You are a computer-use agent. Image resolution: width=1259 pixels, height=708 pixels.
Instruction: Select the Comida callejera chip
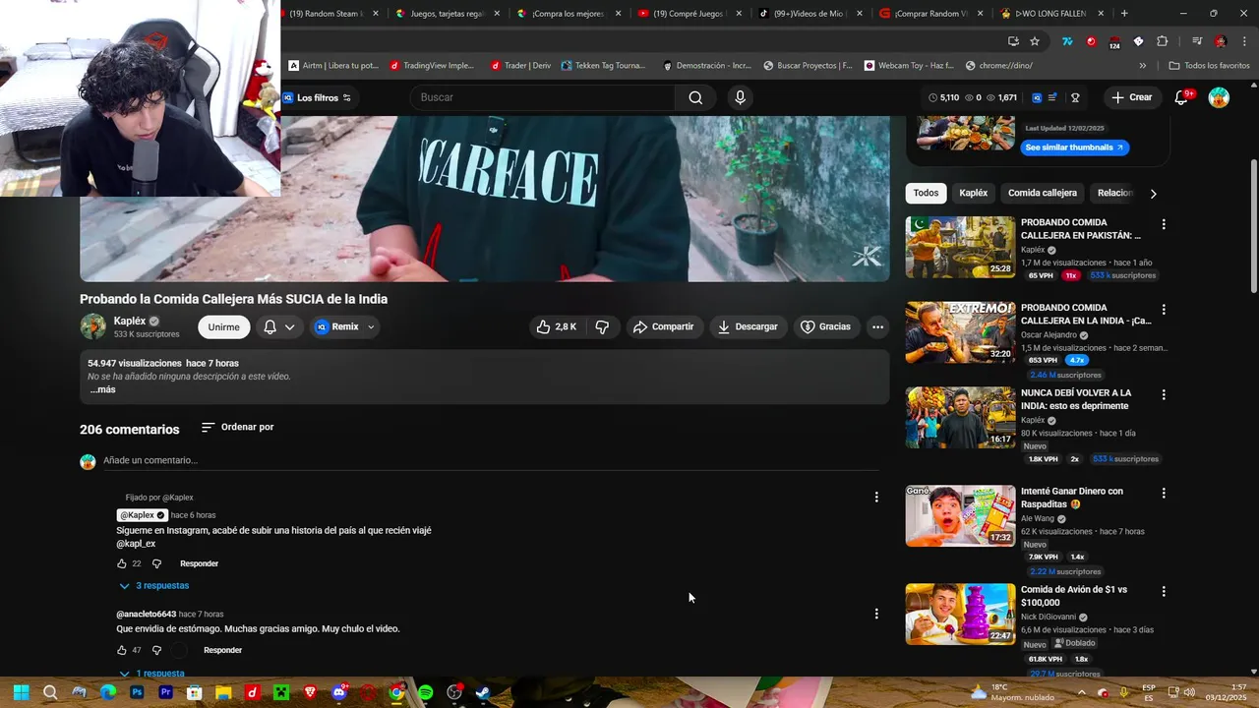[x=1042, y=193]
